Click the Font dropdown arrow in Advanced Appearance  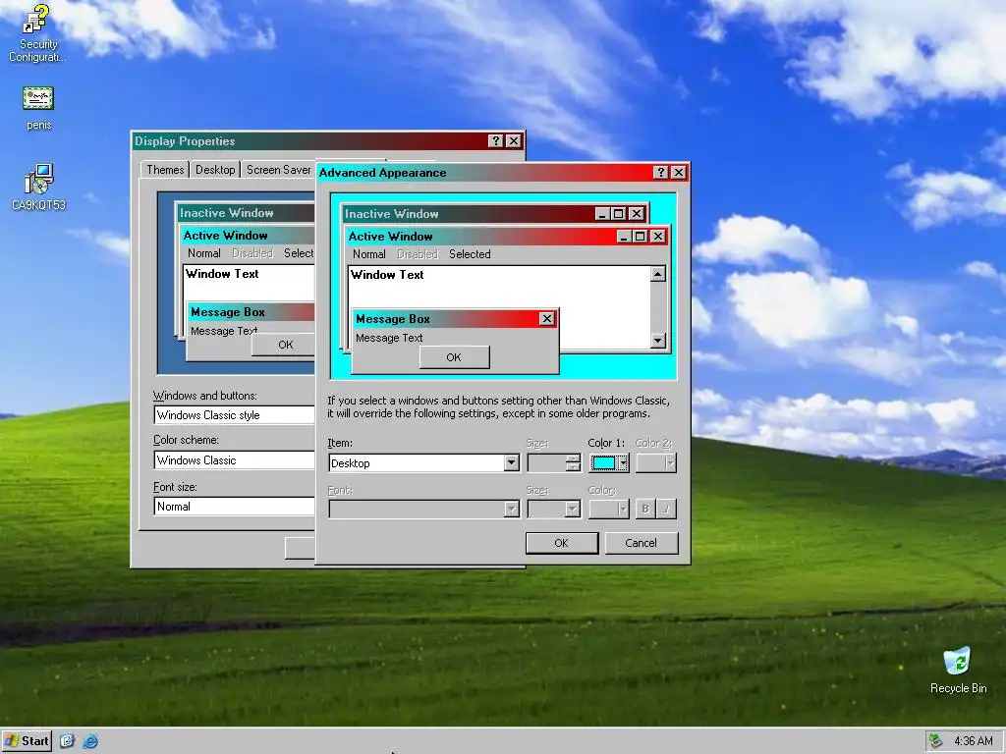tap(511, 510)
